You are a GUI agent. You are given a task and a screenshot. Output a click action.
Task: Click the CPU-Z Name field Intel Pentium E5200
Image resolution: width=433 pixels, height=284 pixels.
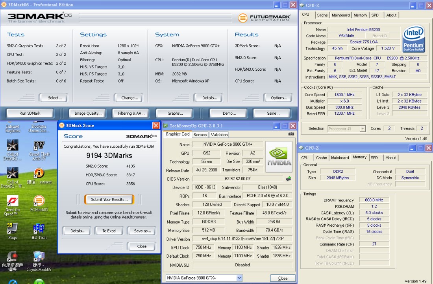[363, 29]
